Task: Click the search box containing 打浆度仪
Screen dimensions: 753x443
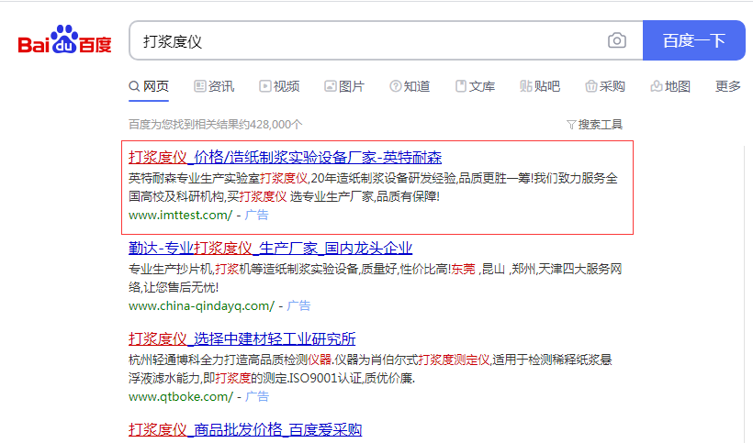Action: pos(367,40)
